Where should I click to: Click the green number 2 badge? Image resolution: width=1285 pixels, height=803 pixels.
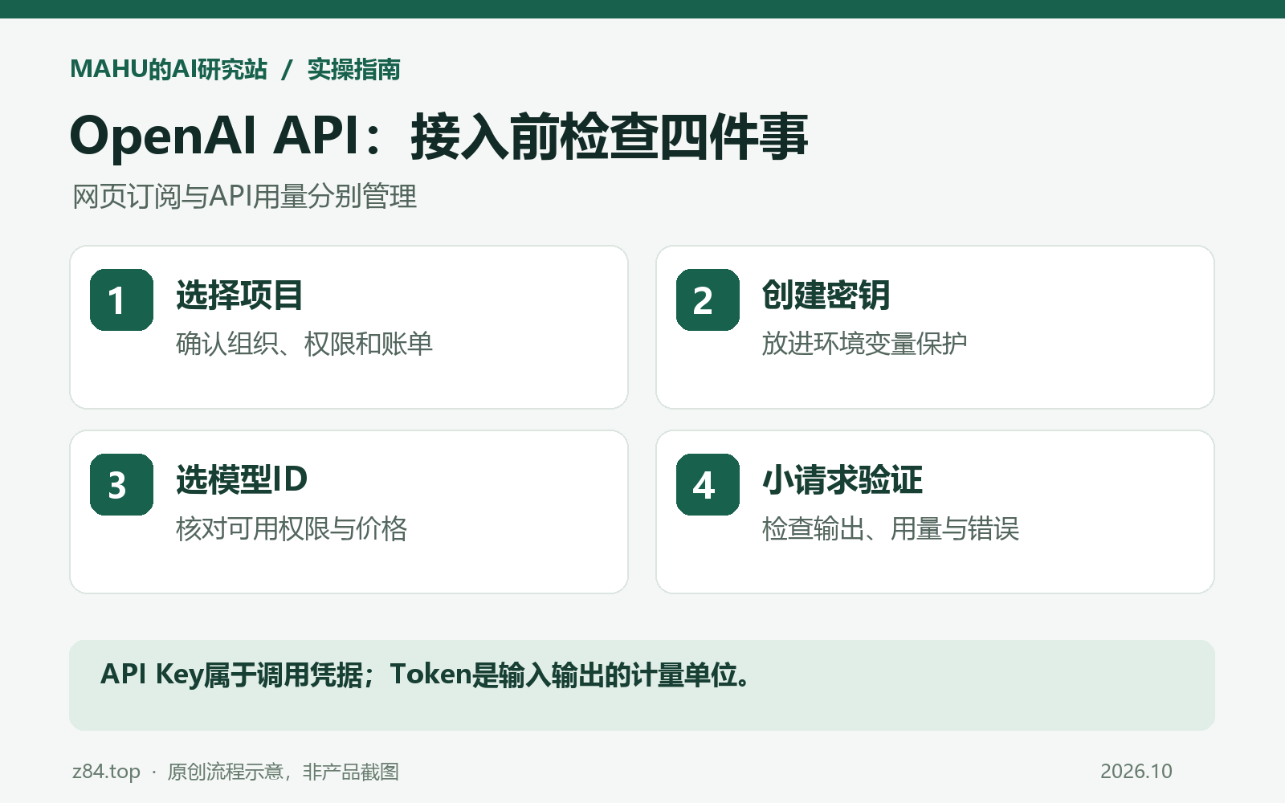pyautogui.click(x=708, y=300)
